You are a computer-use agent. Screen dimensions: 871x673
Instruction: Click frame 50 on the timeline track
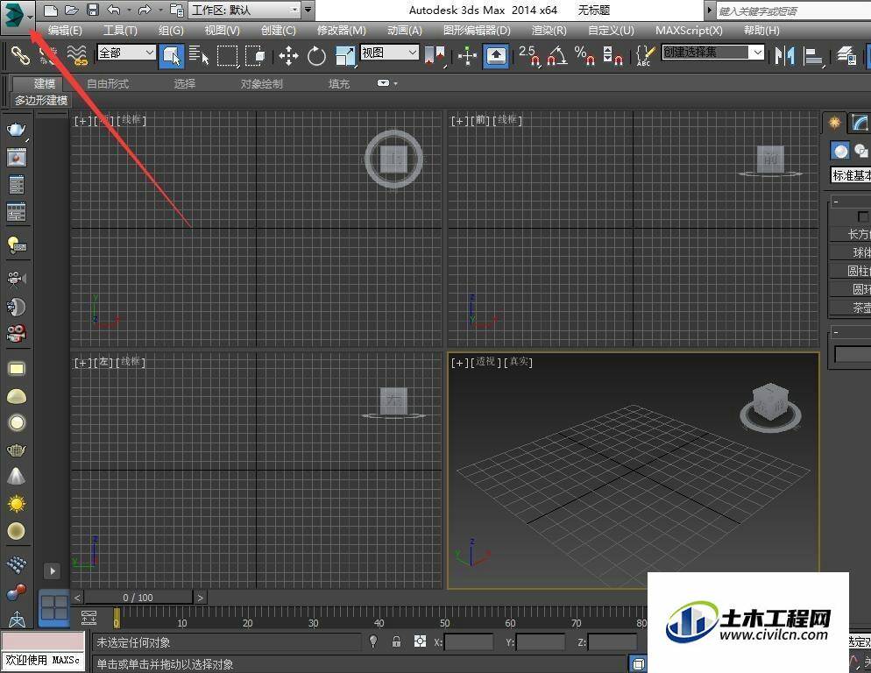point(444,620)
